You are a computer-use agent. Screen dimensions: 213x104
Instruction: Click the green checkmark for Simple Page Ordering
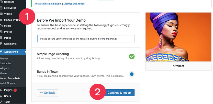[x=132, y=56]
